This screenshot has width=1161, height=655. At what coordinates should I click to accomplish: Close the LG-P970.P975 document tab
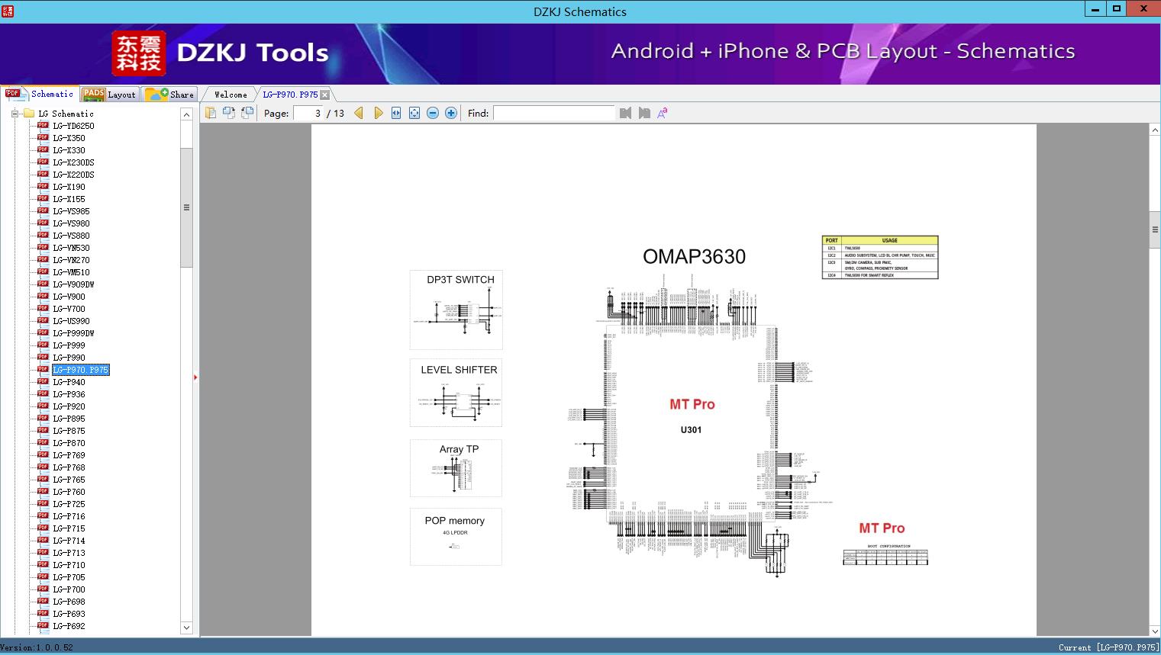(325, 95)
